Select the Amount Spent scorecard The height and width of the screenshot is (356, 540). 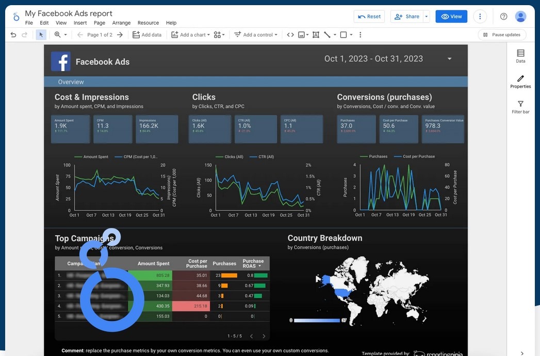coord(70,129)
